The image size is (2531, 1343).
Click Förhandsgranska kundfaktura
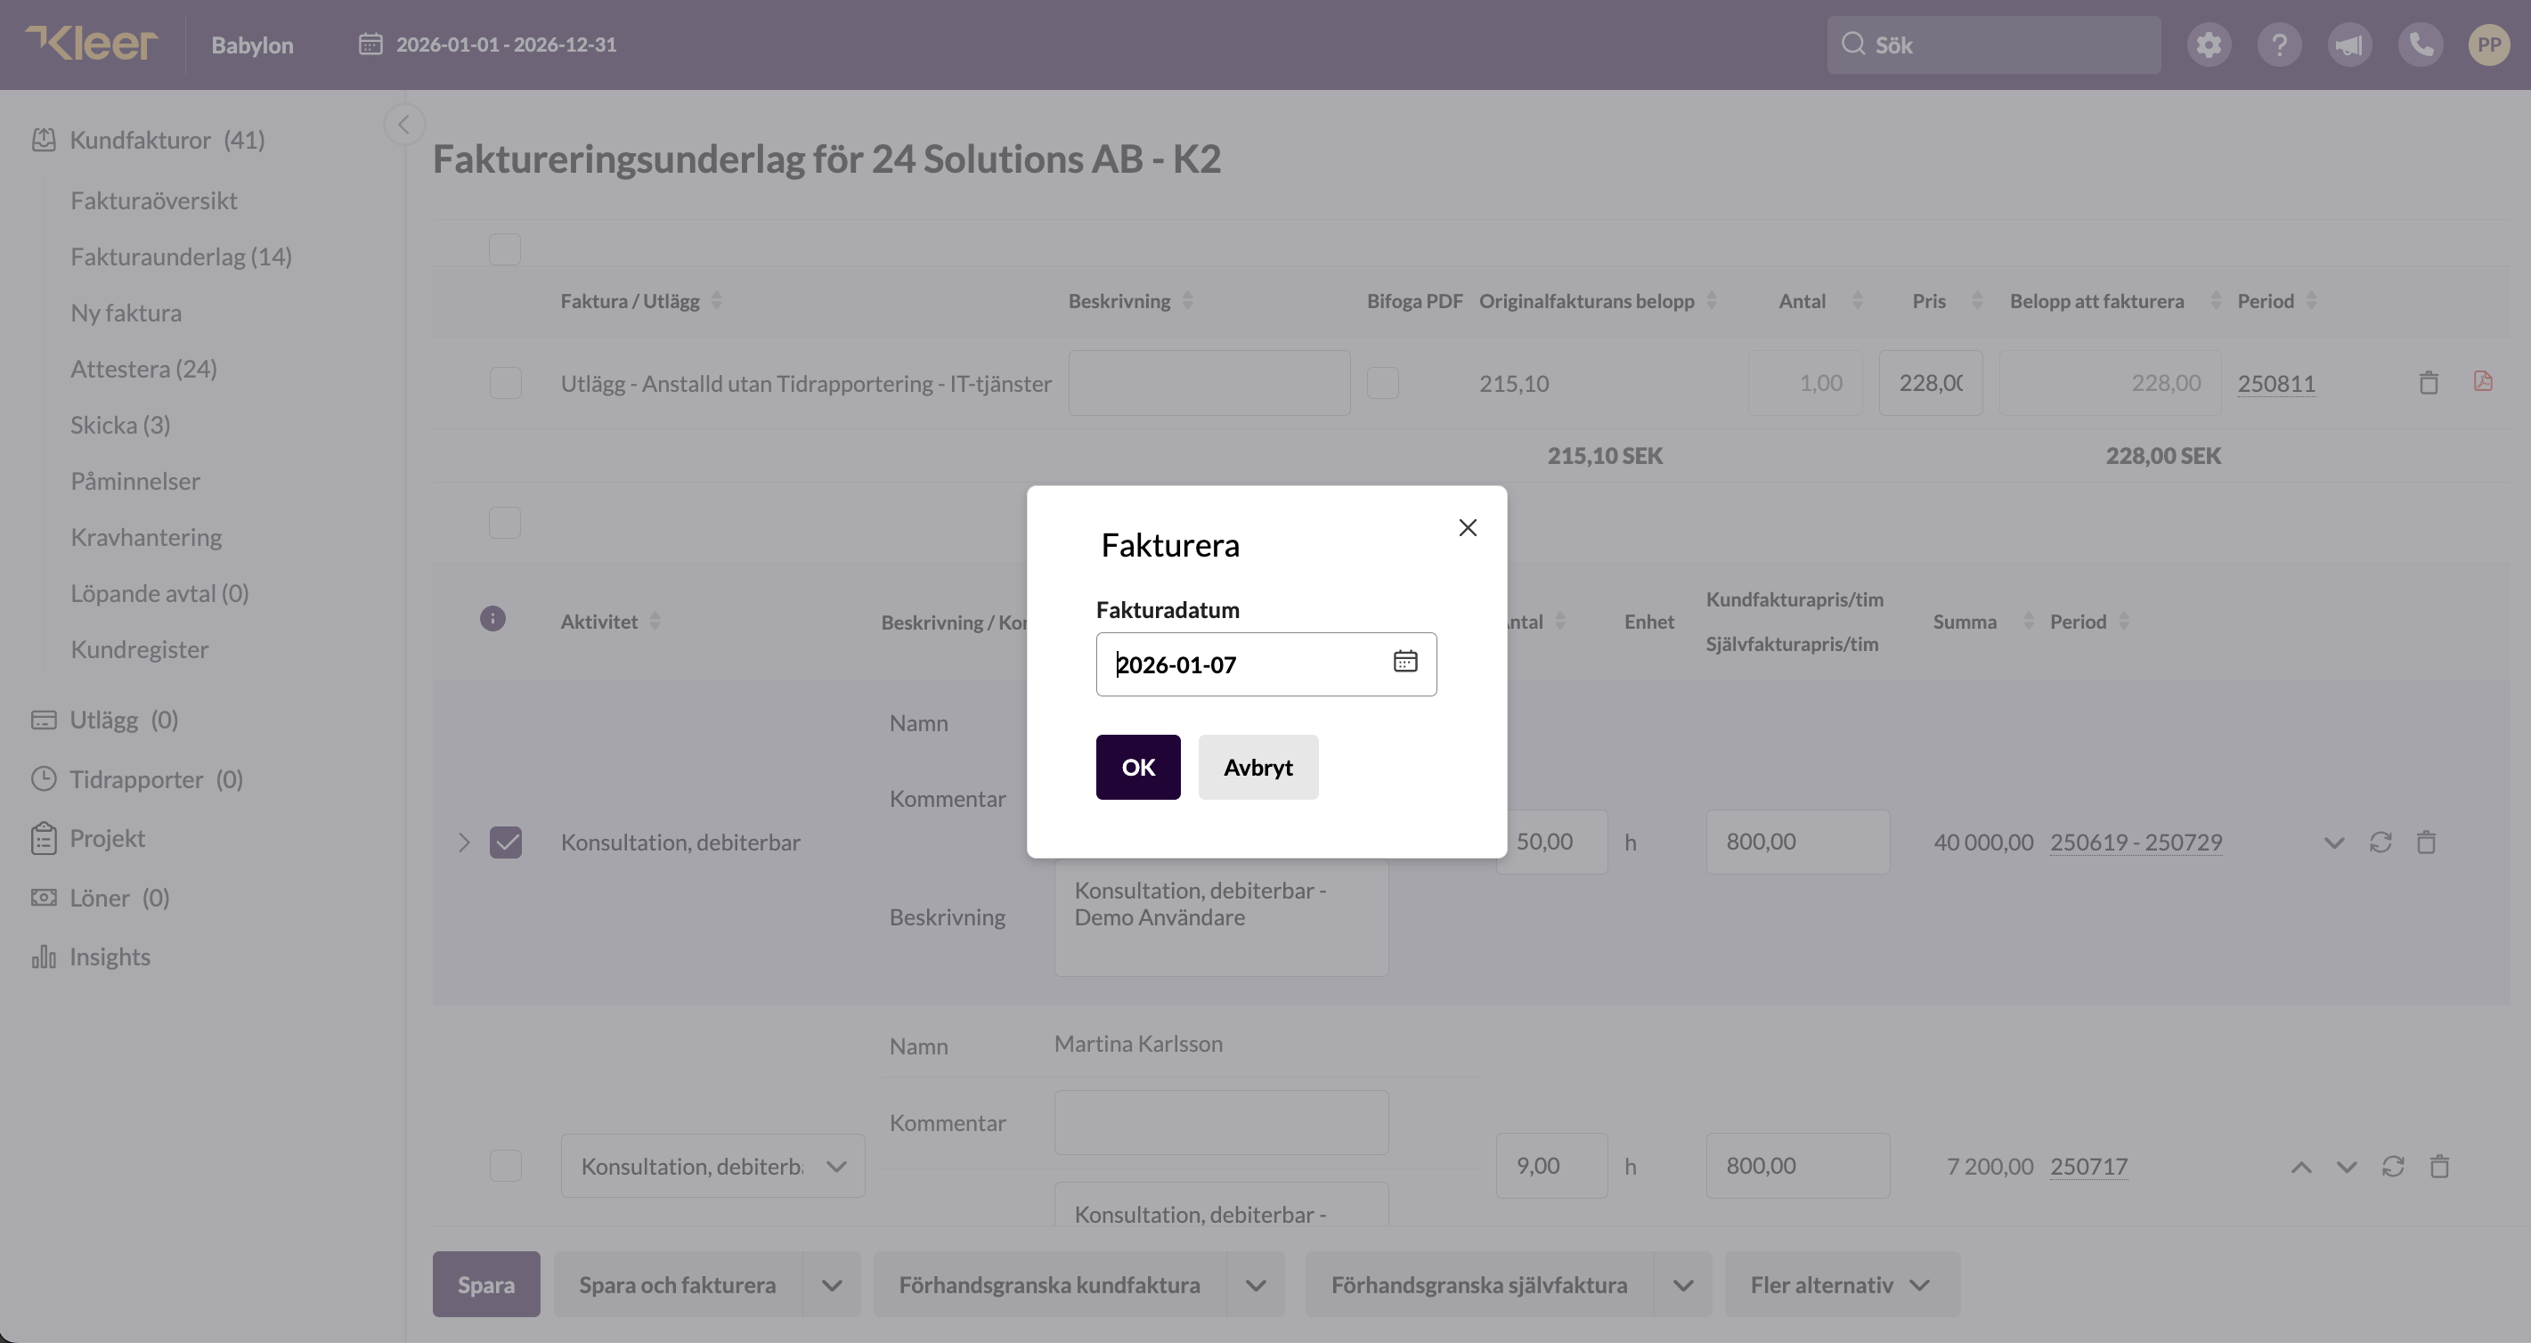1049,1285
